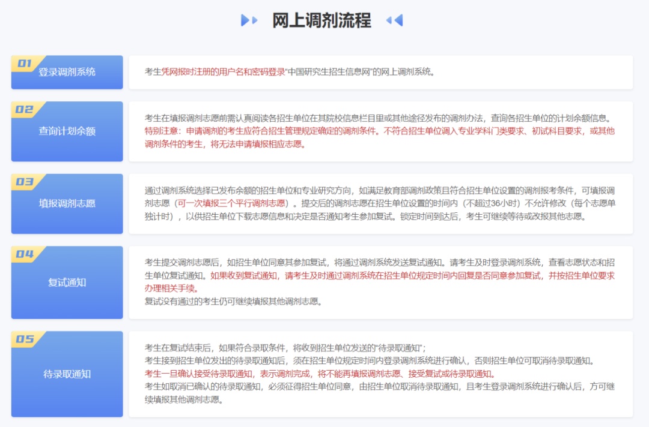Viewport: 649px width, 427px height.
Task: Click red text 凭网报时注册的用户名和密码登录
Action: (x=223, y=72)
